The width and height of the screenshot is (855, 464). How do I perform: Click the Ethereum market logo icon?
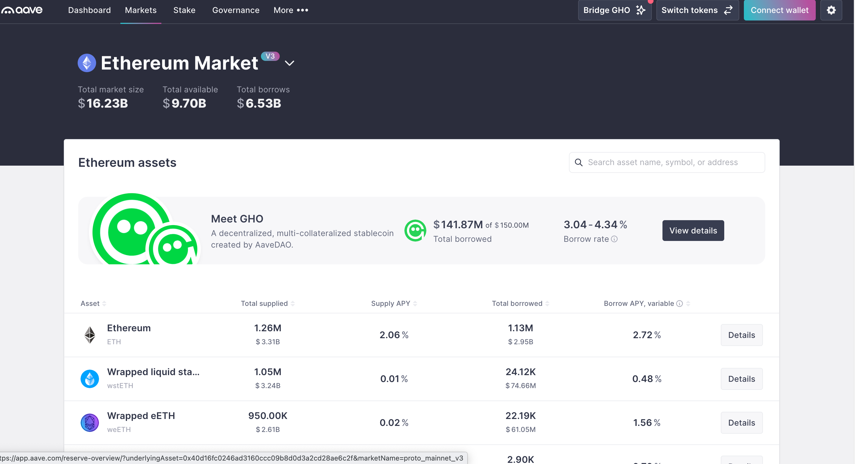pos(87,63)
